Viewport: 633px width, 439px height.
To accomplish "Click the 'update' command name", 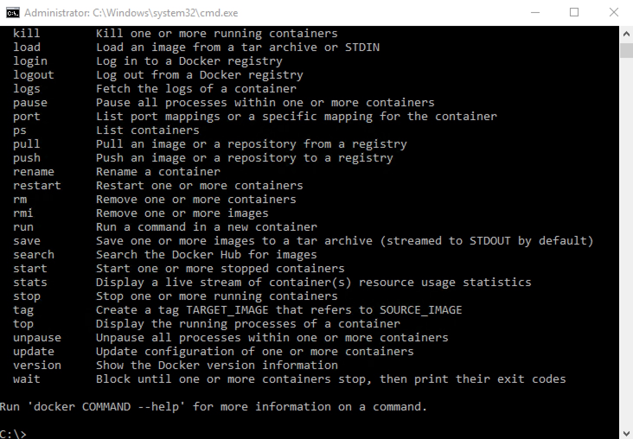I will (x=34, y=351).
